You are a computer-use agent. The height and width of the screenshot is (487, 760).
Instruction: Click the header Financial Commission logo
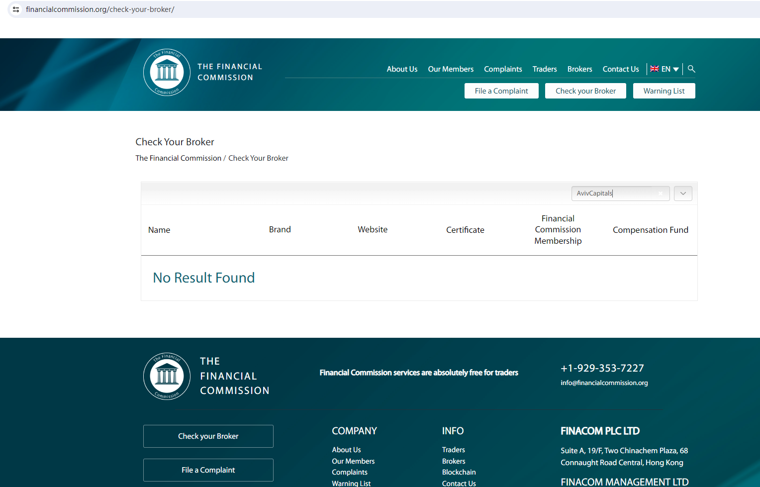(167, 73)
